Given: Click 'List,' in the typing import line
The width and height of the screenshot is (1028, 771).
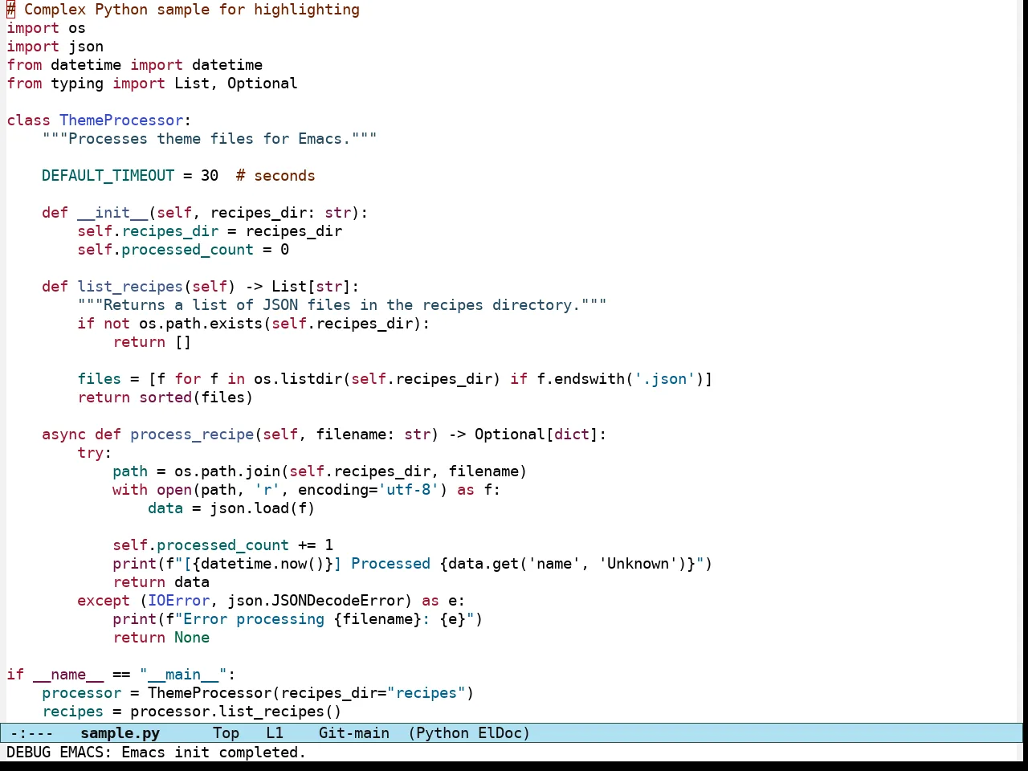Looking at the screenshot, I should 196,84.
